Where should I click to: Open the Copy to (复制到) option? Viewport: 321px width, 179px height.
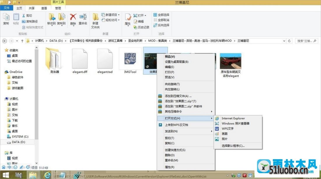(61, 20)
